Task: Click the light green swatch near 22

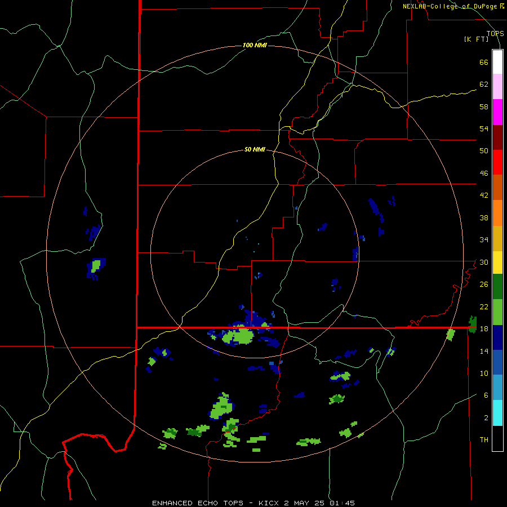Action: 497,312
